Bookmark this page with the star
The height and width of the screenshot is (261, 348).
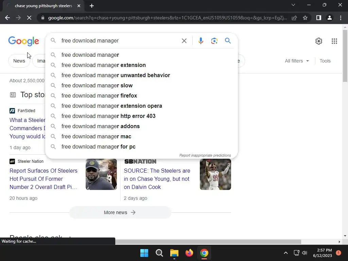click(x=305, y=18)
